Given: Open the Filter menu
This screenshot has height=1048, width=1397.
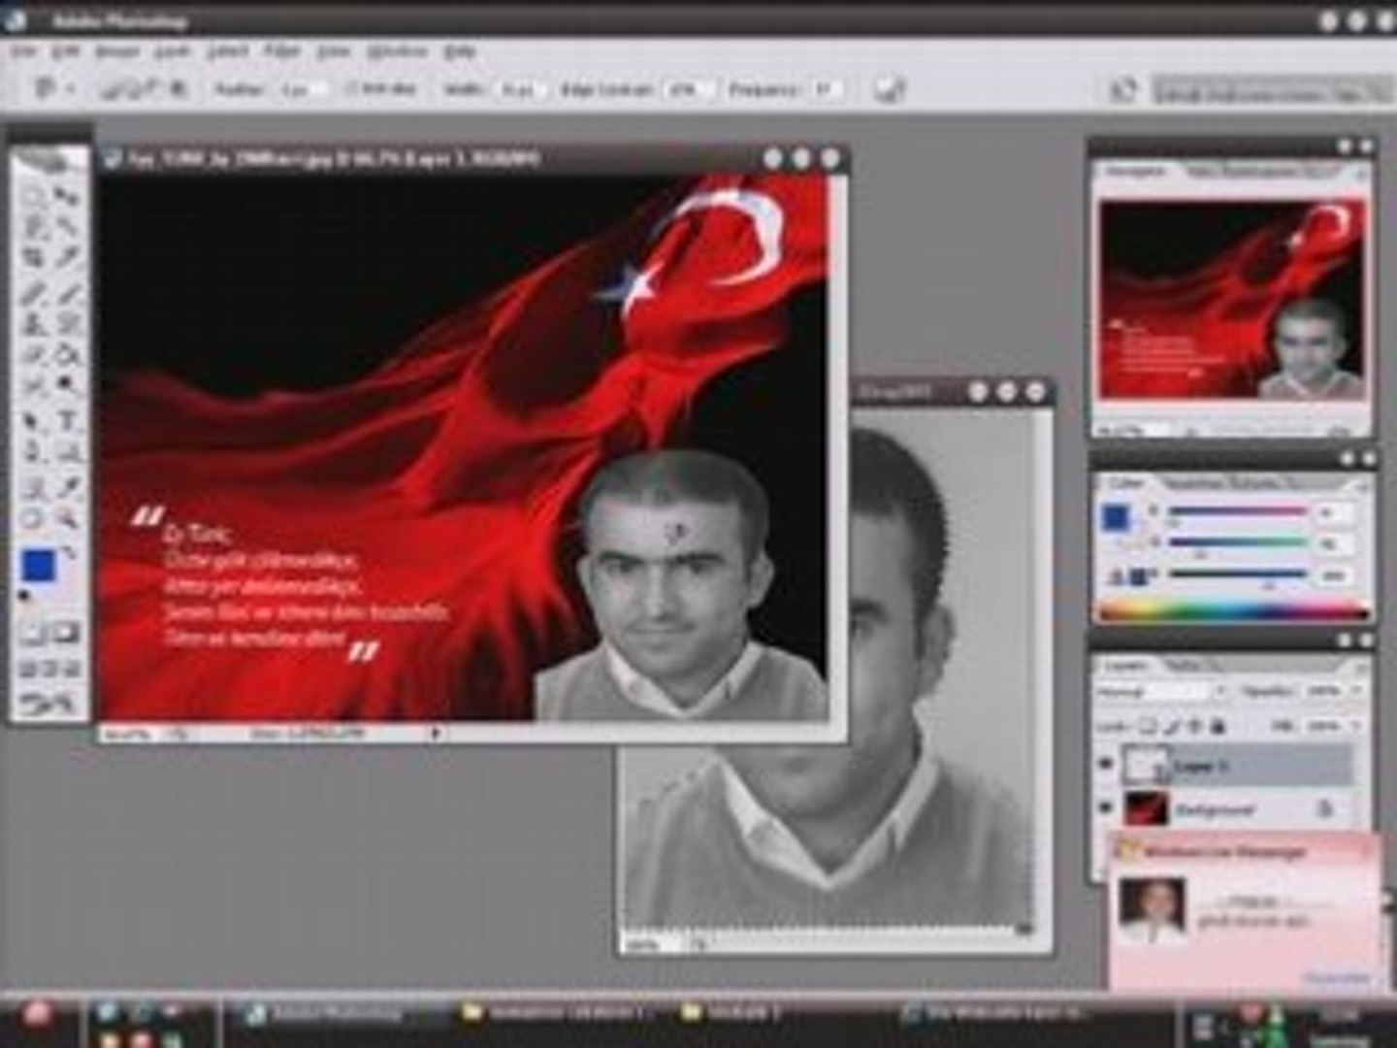Looking at the screenshot, I should pyautogui.click(x=281, y=50).
